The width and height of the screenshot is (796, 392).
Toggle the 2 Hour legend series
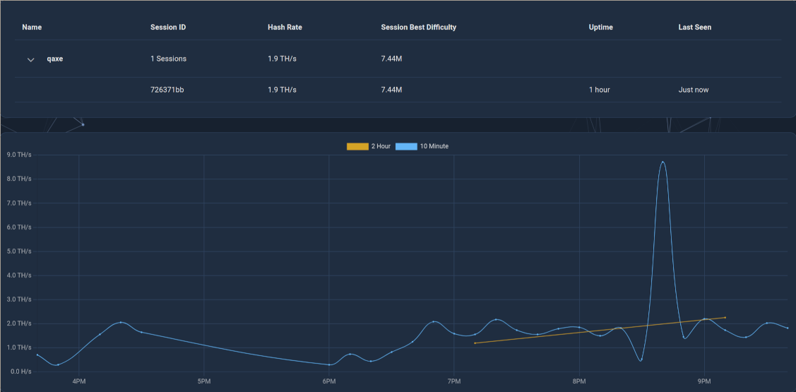point(369,146)
